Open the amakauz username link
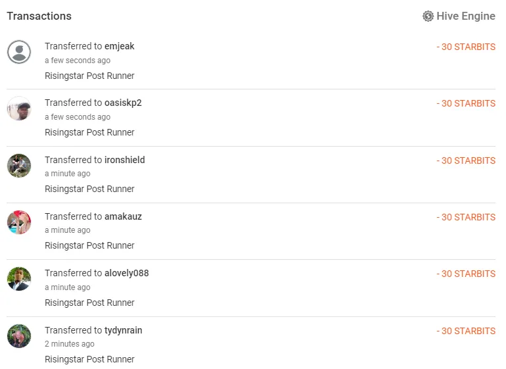The width and height of the screenshot is (506, 369). (x=123, y=216)
